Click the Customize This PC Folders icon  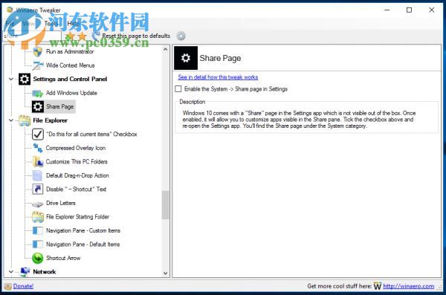click(38, 161)
